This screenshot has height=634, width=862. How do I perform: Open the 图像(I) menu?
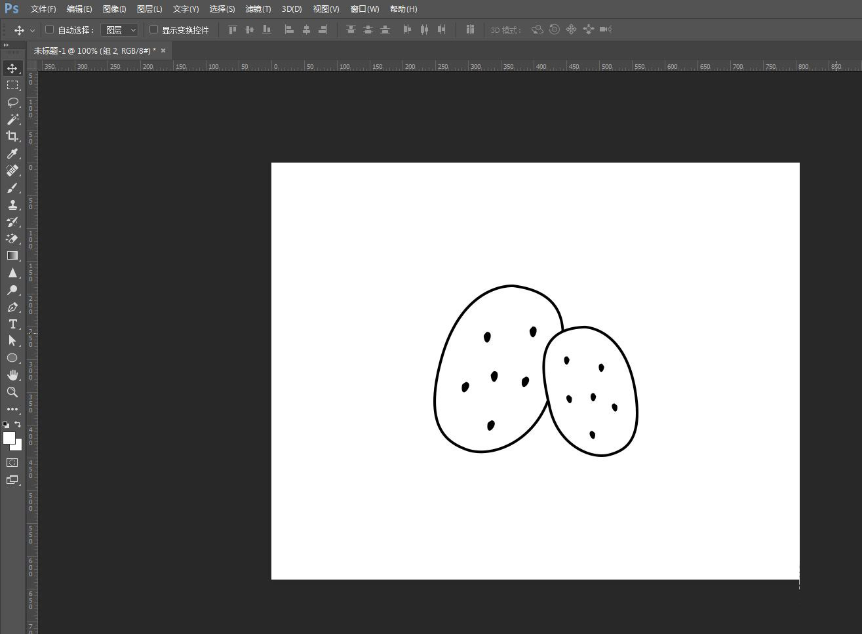(114, 9)
